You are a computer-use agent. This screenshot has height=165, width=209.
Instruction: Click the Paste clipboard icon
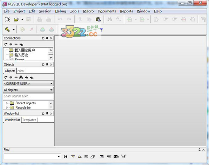(98, 19)
